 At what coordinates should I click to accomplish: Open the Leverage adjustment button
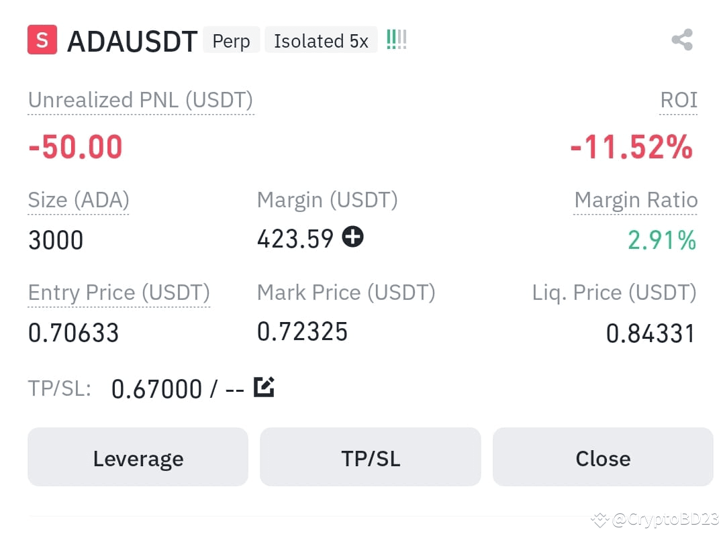(138, 457)
